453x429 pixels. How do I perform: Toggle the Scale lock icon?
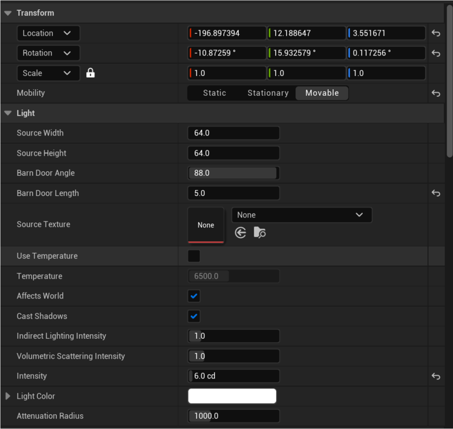(90, 73)
